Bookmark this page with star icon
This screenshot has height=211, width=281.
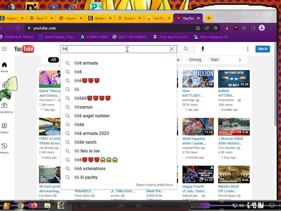click(x=216, y=28)
